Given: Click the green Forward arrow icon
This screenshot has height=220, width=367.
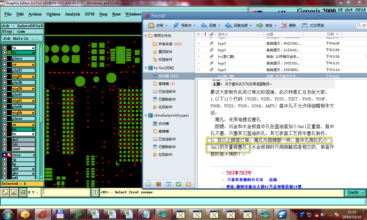Looking at the screenshot, I should [260, 25].
